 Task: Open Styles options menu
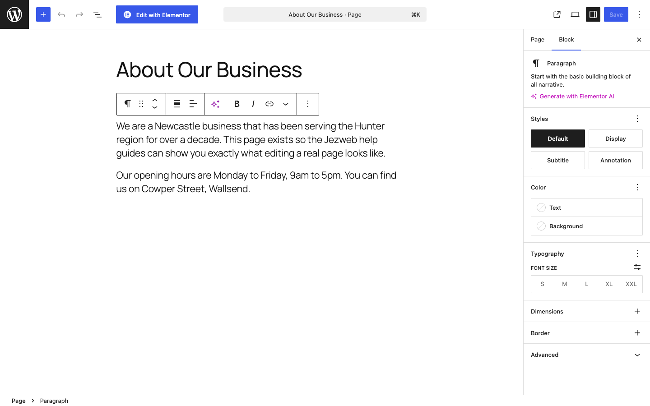pos(637,119)
